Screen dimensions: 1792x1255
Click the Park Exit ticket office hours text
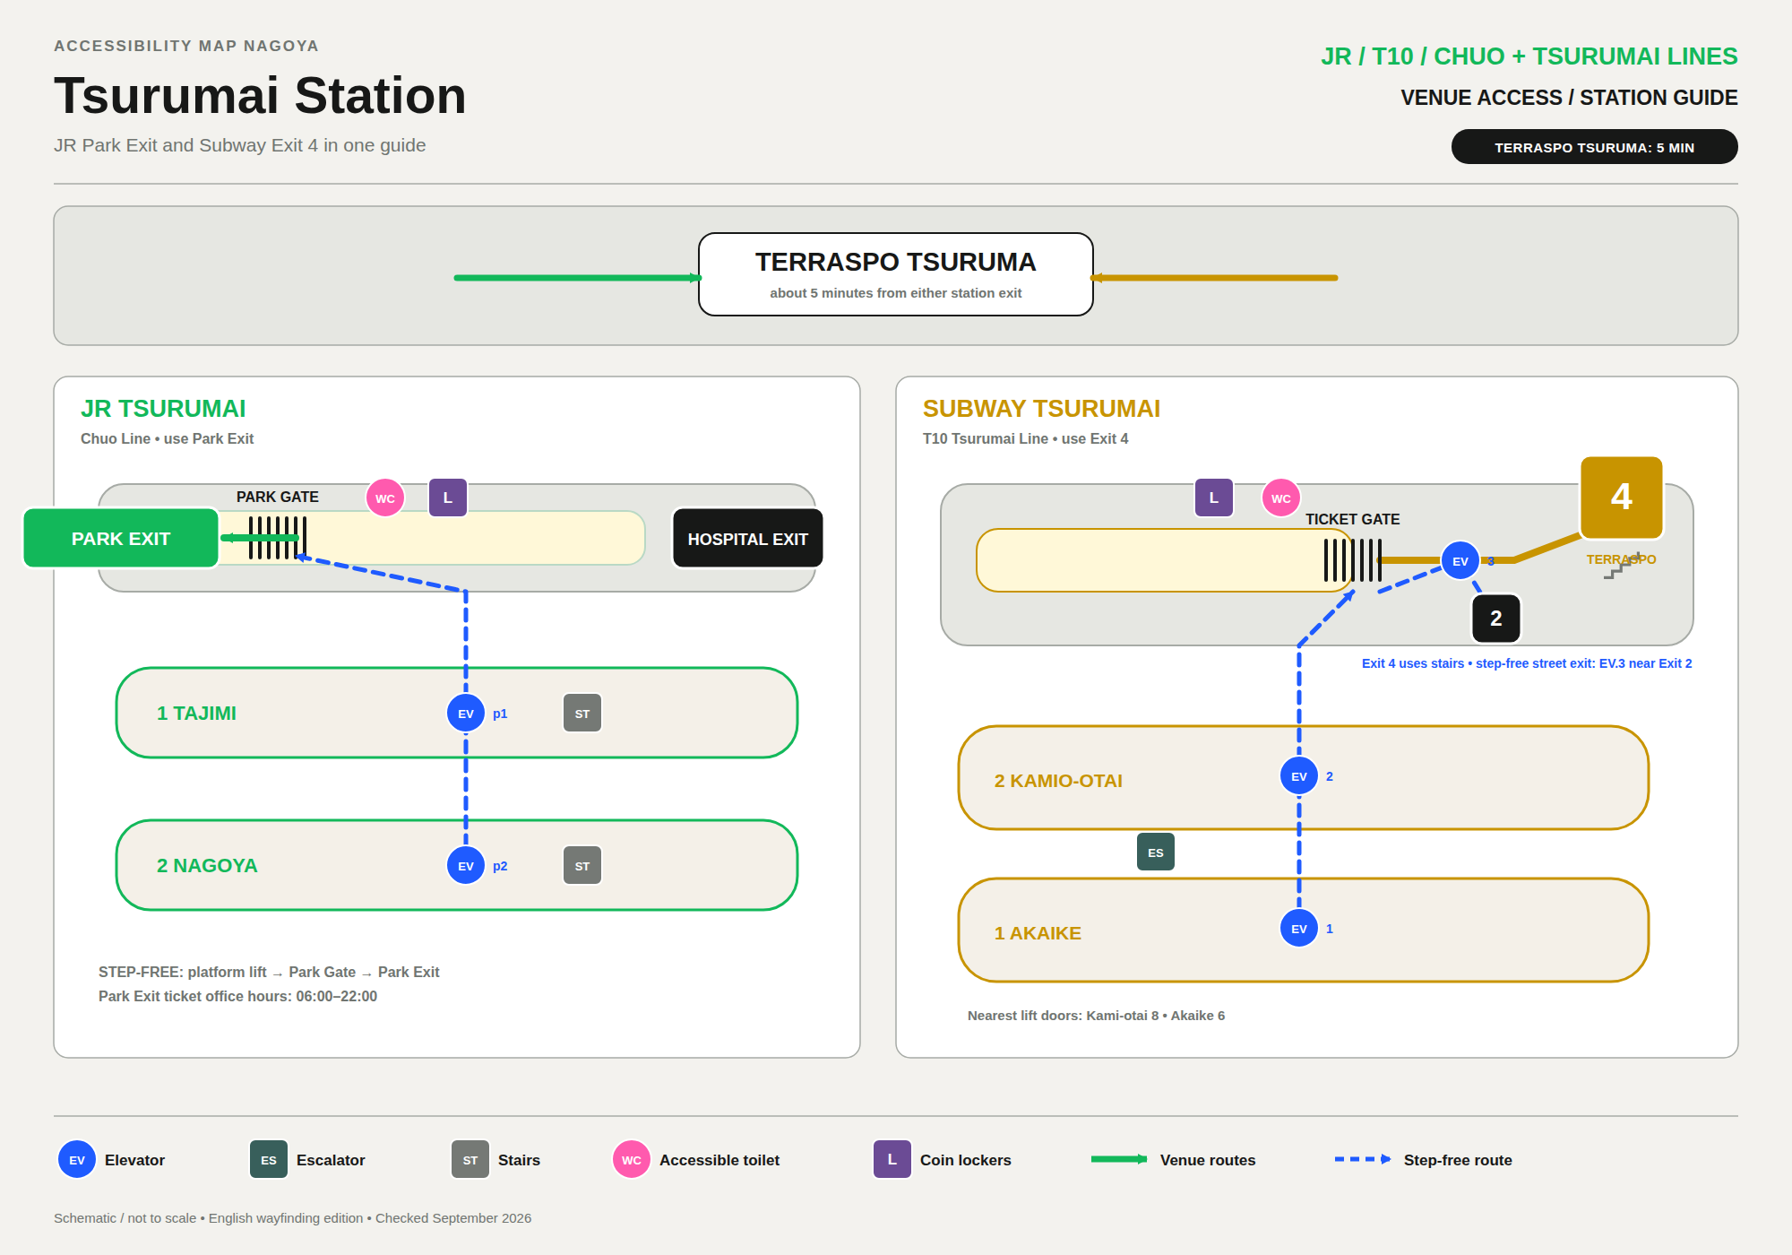coord(237,996)
